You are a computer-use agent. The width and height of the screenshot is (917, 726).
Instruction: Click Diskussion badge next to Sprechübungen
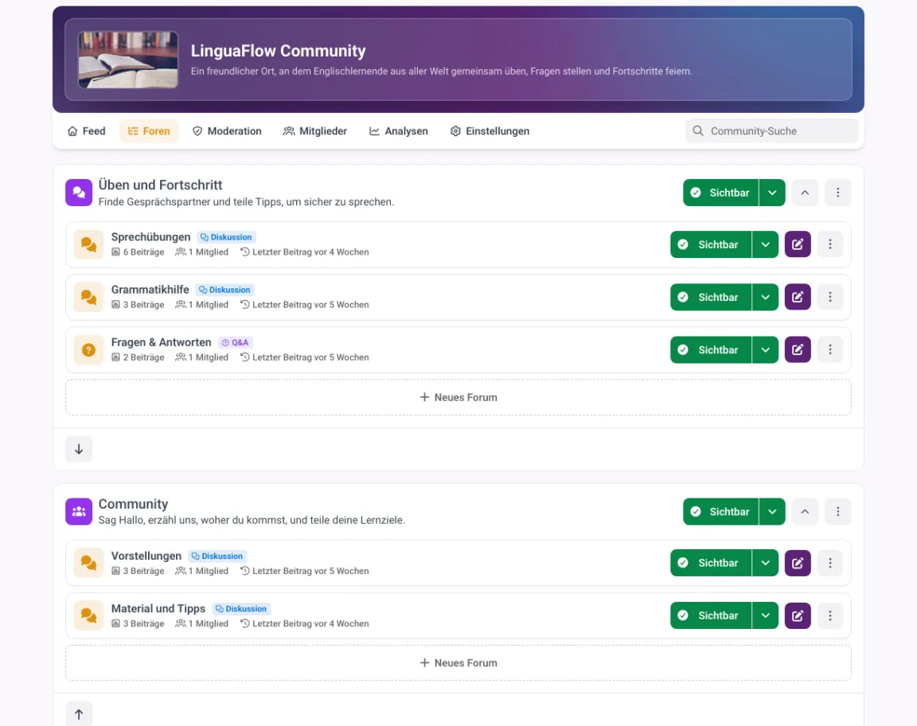pyautogui.click(x=226, y=237)
